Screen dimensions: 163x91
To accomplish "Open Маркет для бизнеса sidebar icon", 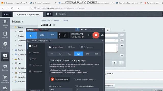I will [x=5, y=79].
